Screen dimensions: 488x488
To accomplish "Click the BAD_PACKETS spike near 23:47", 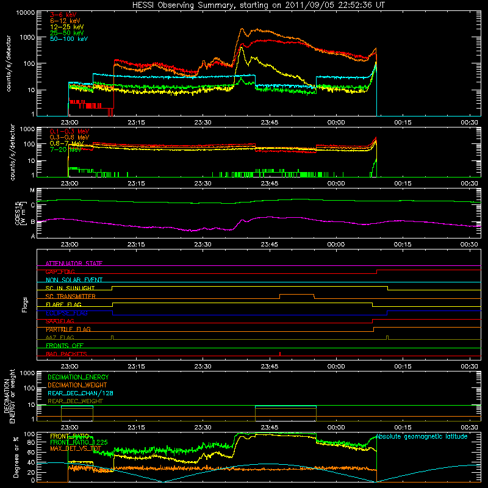I will tap(280, 354).
